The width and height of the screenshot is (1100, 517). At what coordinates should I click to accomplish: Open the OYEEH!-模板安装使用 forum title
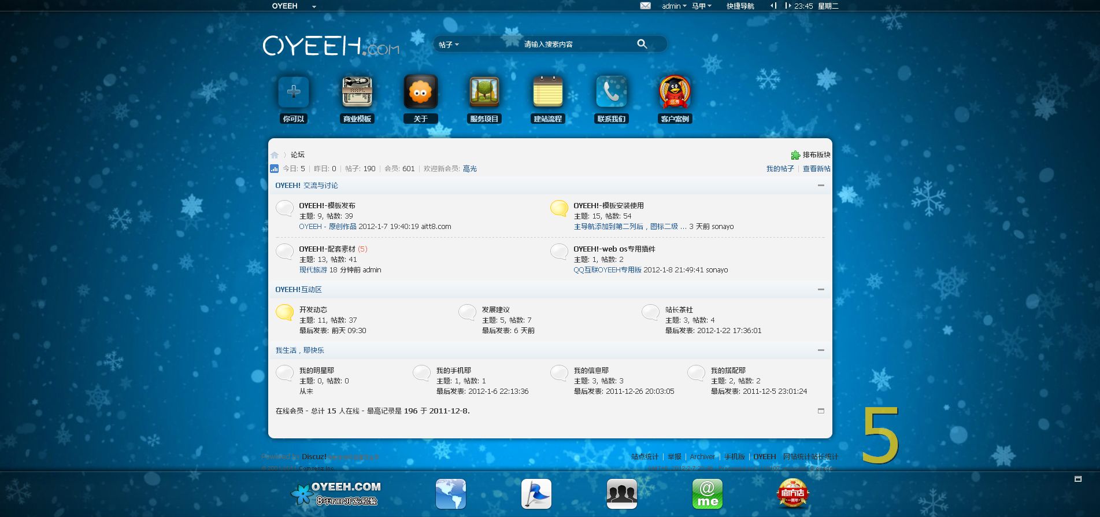[609, 206]
